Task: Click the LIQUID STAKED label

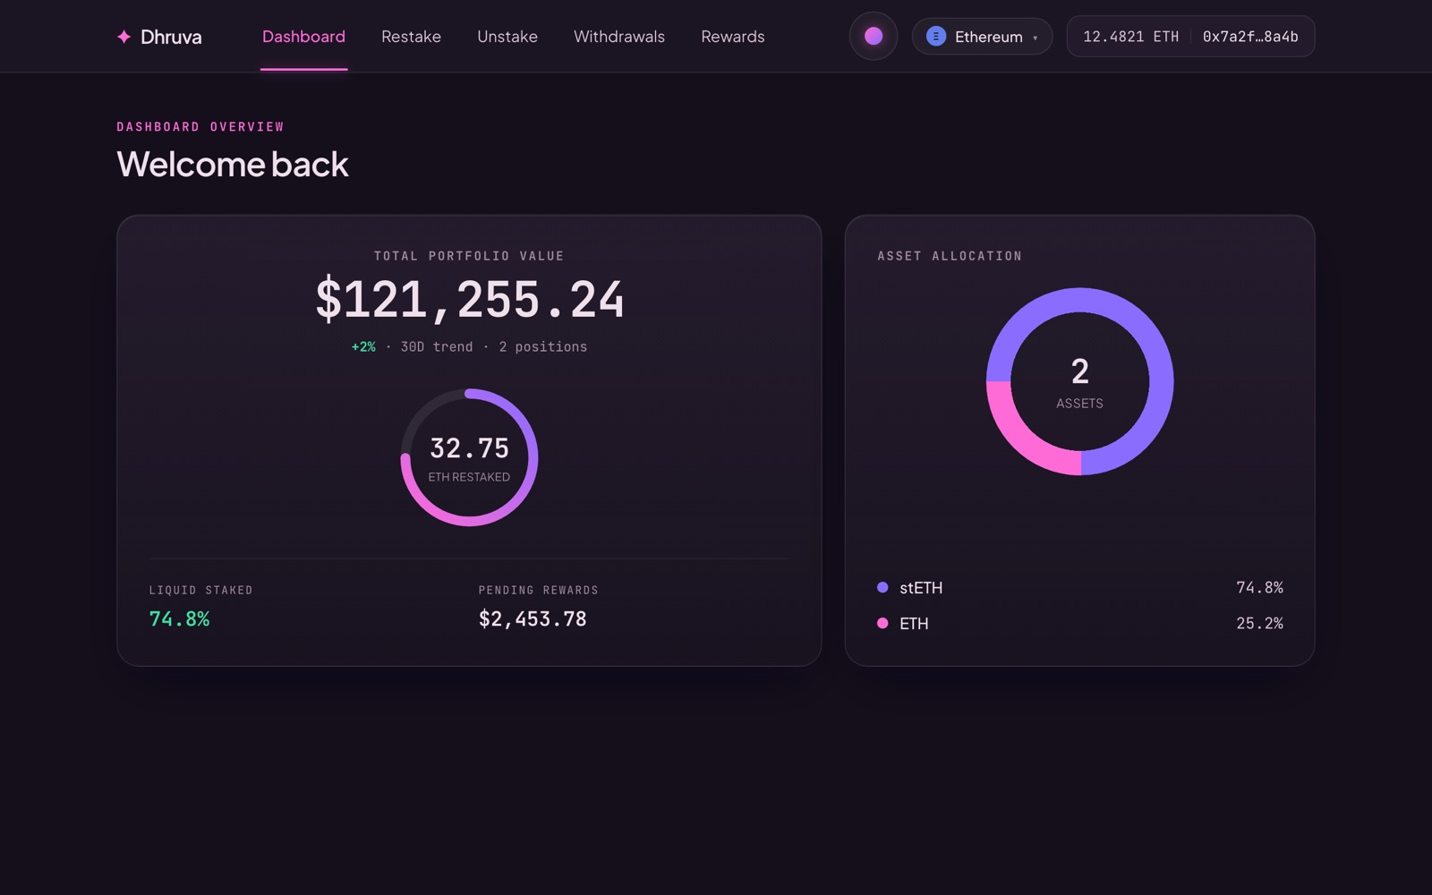Action: point(201,591)
